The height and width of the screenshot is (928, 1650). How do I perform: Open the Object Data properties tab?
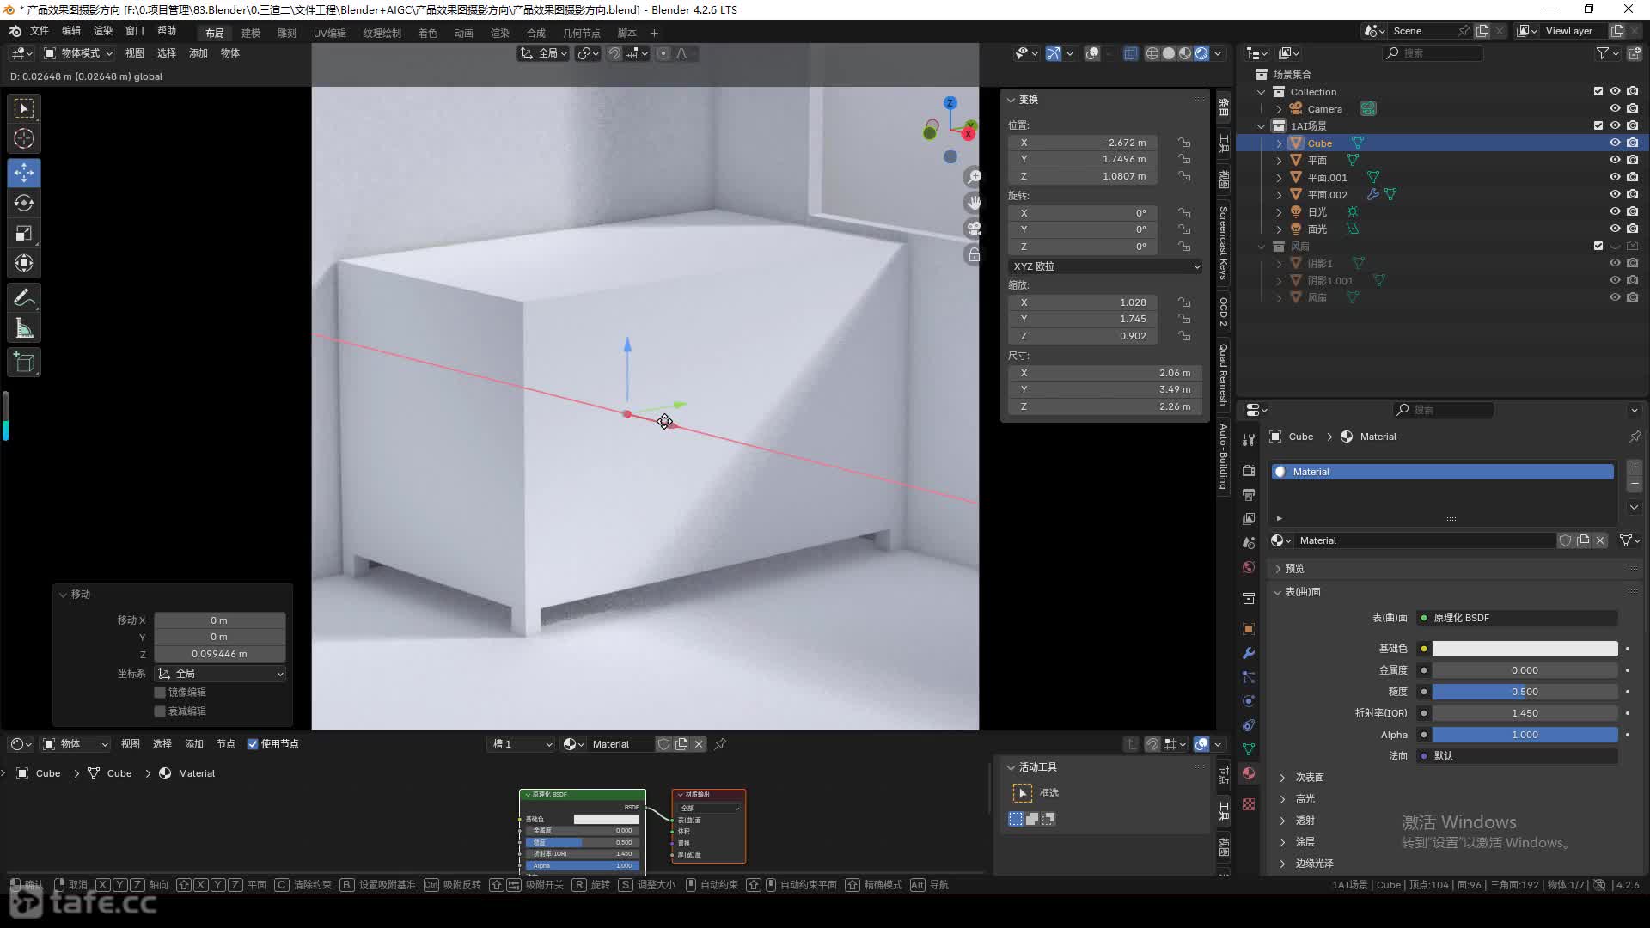[x=1249, y=749]
